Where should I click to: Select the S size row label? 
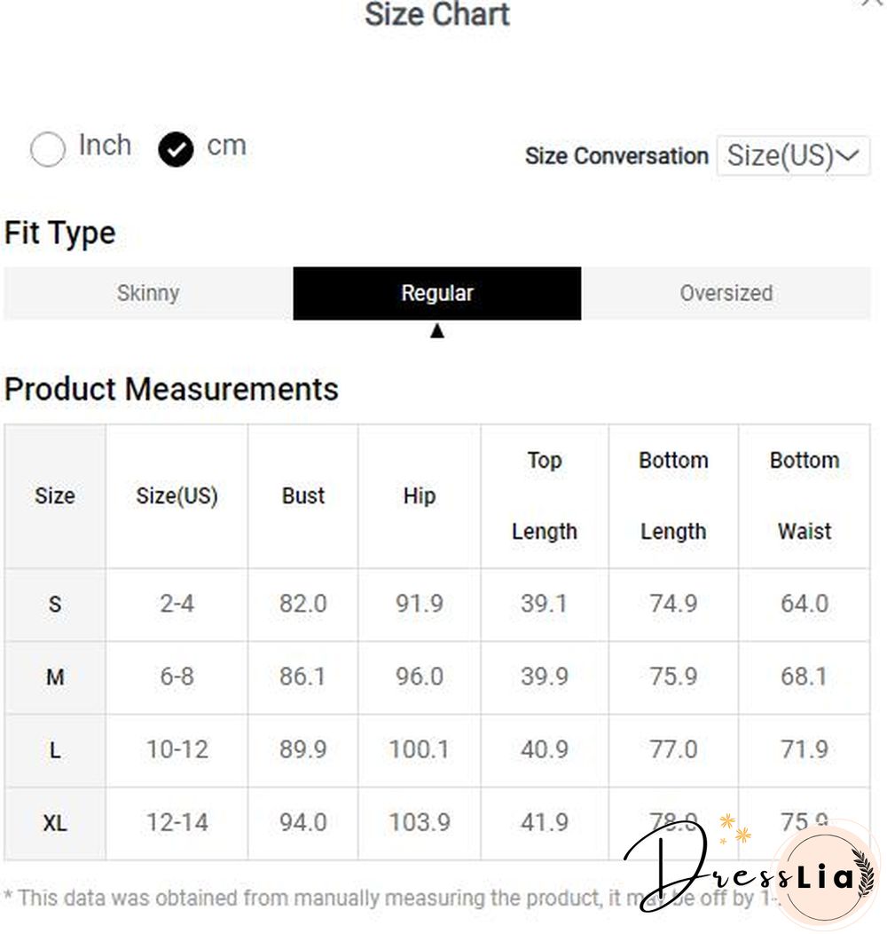click(x=55, y=605)
